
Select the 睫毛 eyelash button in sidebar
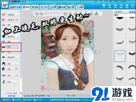13,47
